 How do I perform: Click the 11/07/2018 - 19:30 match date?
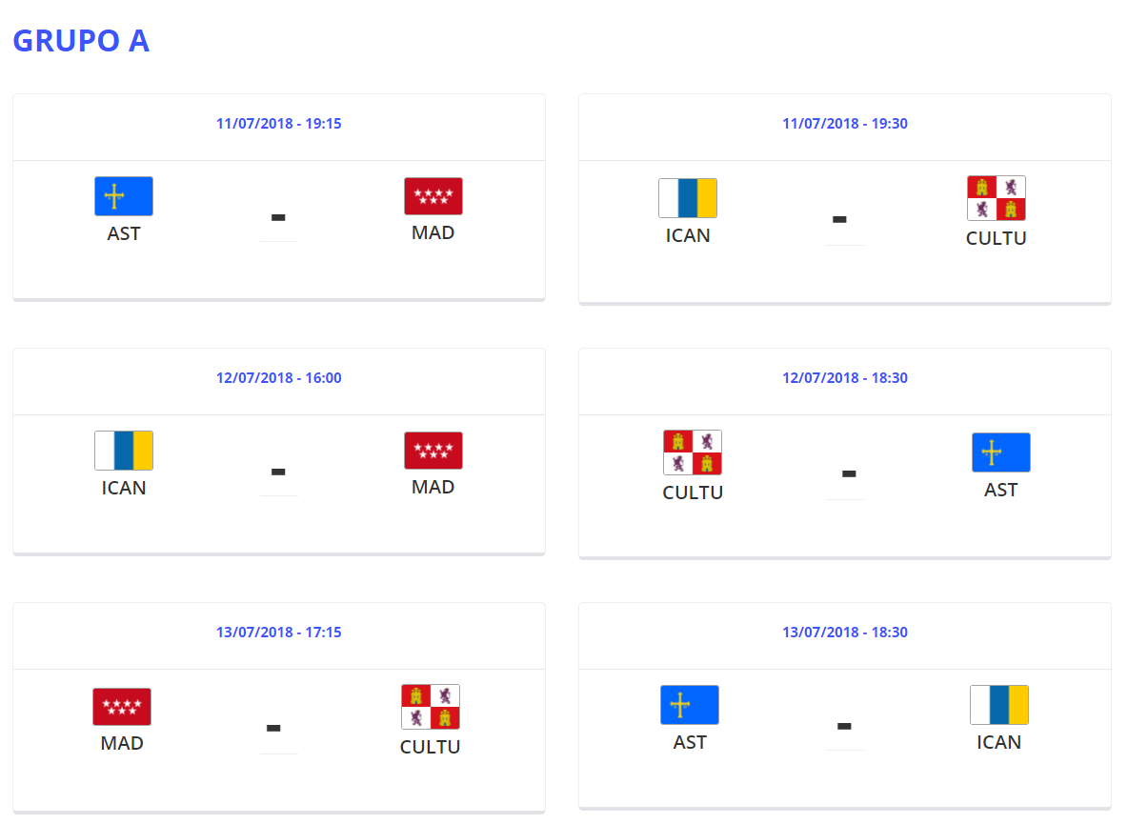pyautogui.click(x=845, y=124)
